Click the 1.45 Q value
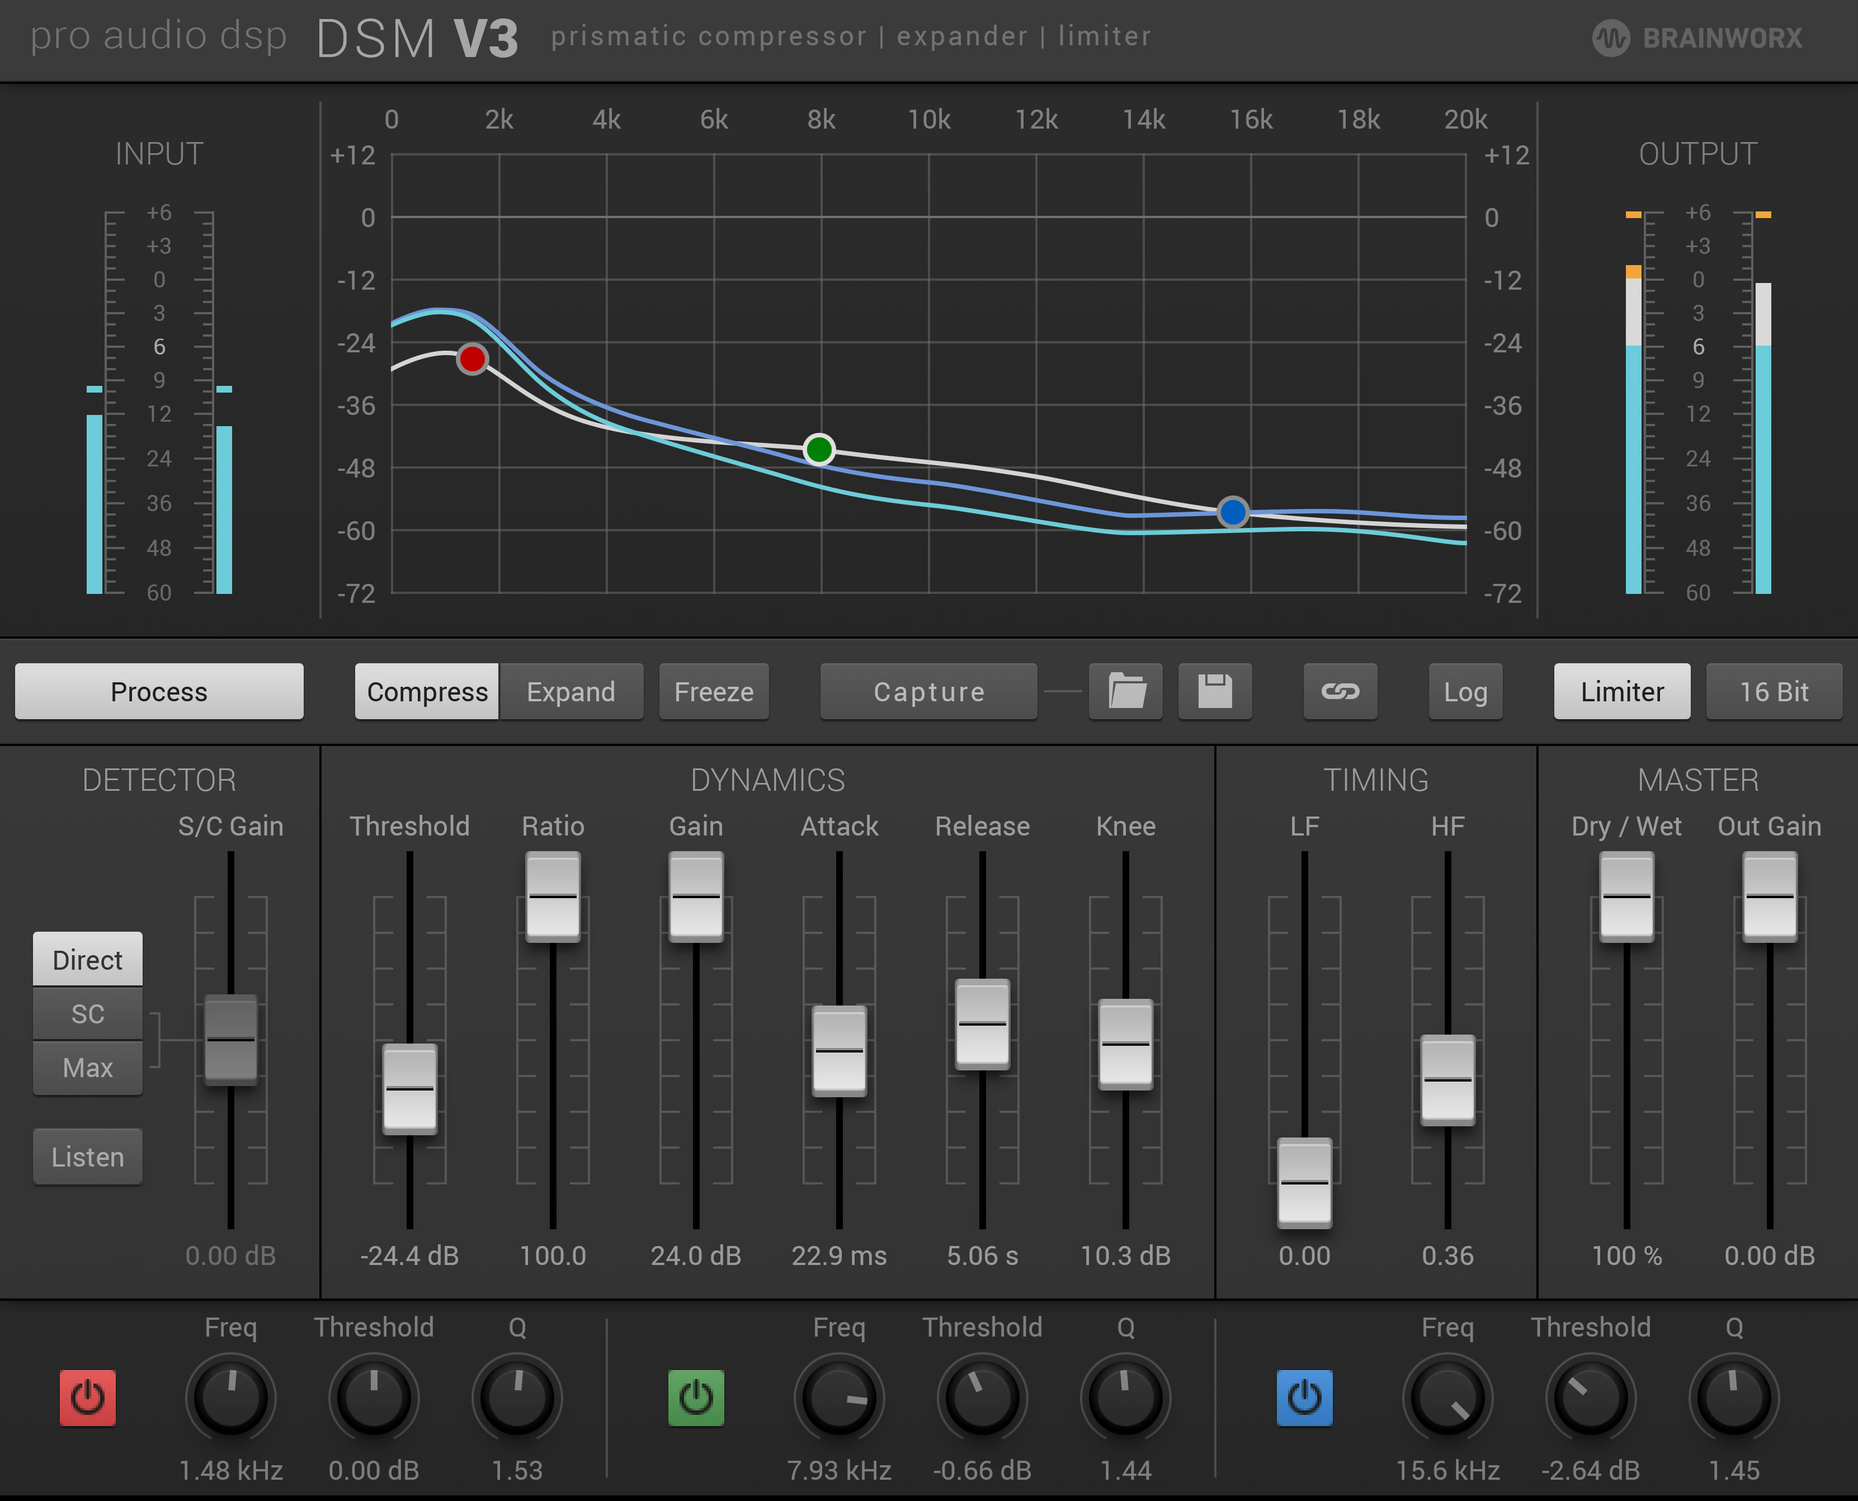1858x1501 pixels. (x=1734, y=1470)
